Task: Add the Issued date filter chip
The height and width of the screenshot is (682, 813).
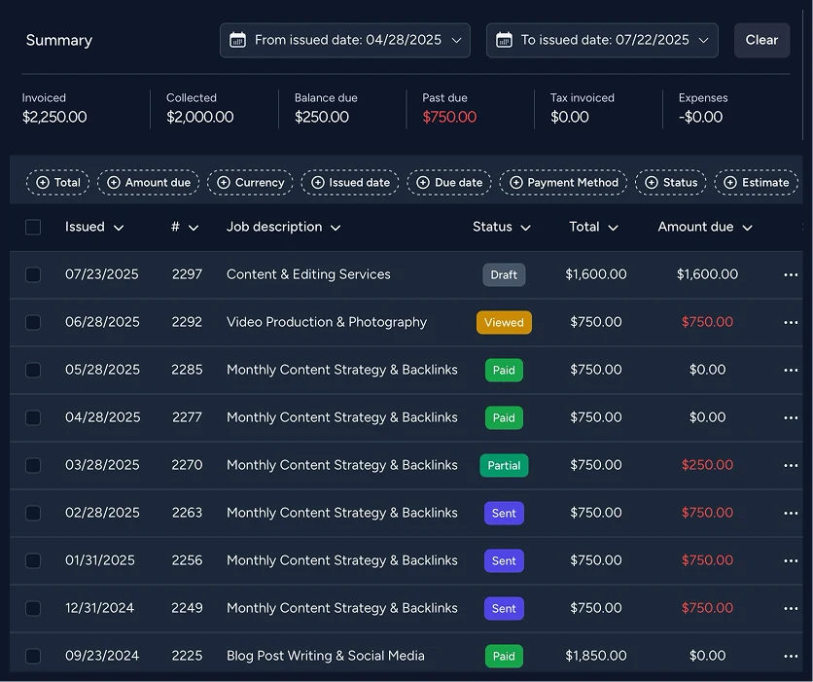Action: coord(350,183)
